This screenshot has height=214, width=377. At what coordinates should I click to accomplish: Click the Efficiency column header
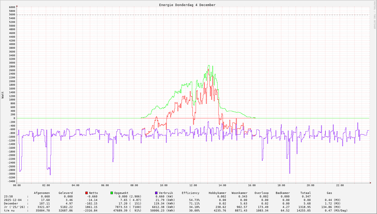190,193
